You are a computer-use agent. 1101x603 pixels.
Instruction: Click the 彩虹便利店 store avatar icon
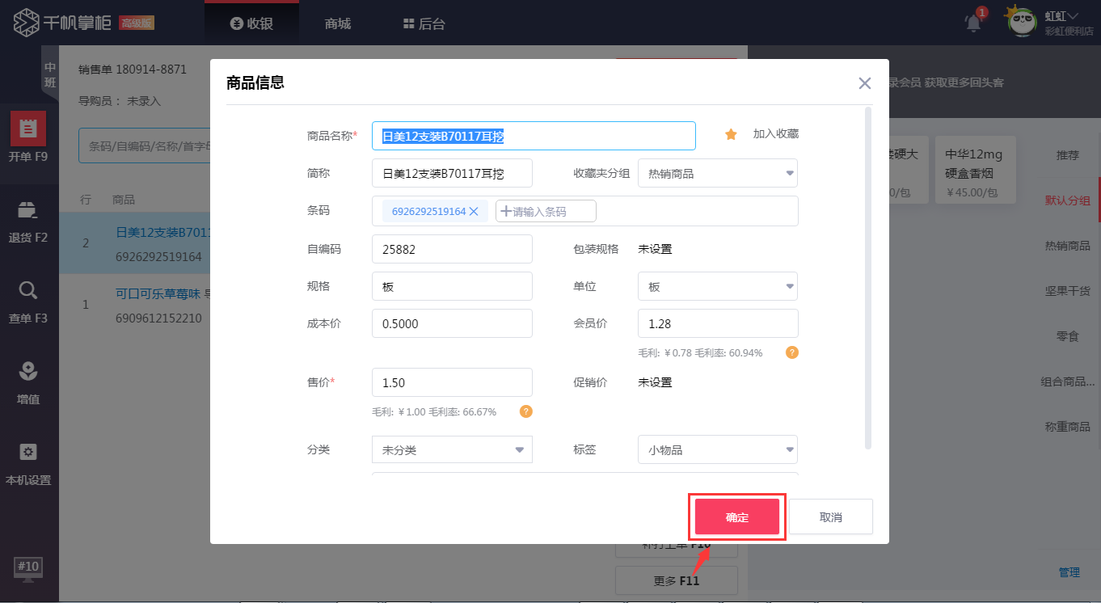(x=1021, y=22)
